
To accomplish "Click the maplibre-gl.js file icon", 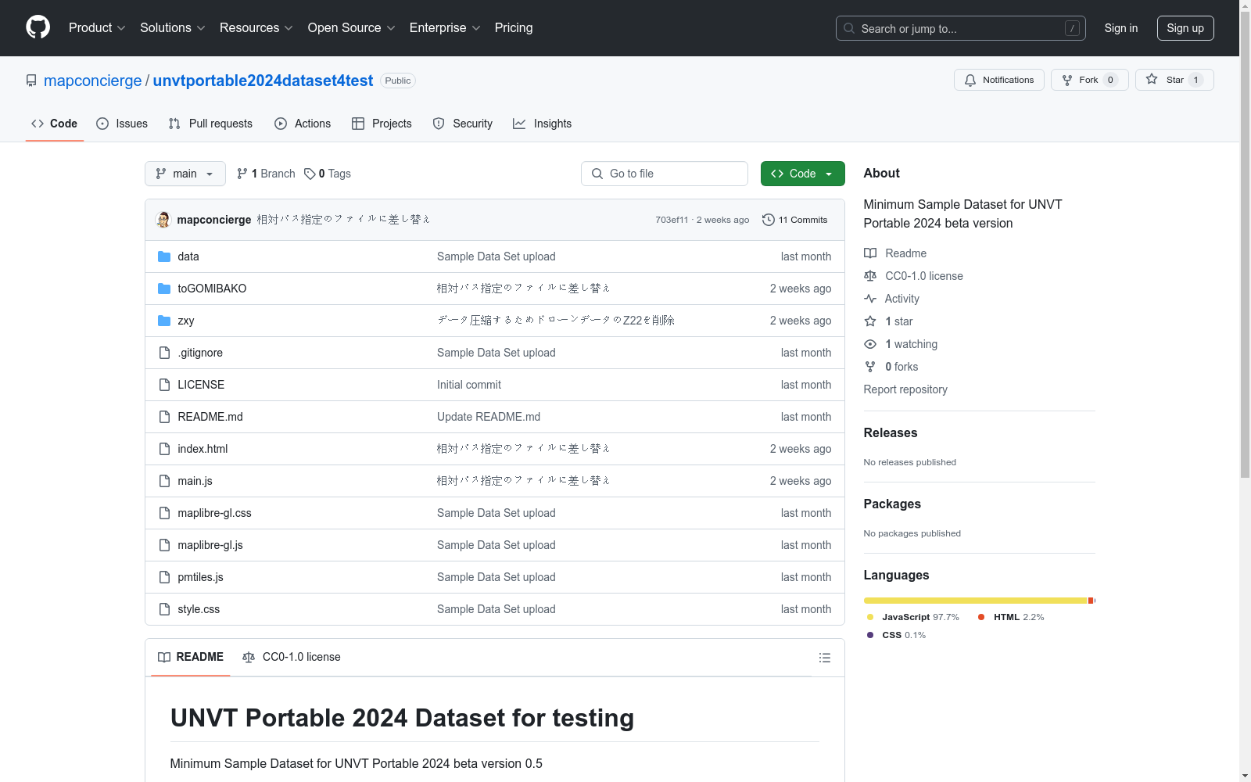I will [164, 545].
